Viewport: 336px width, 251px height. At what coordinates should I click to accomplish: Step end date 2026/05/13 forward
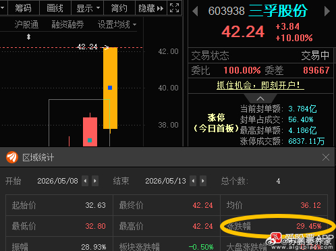(x=203, y=181)
